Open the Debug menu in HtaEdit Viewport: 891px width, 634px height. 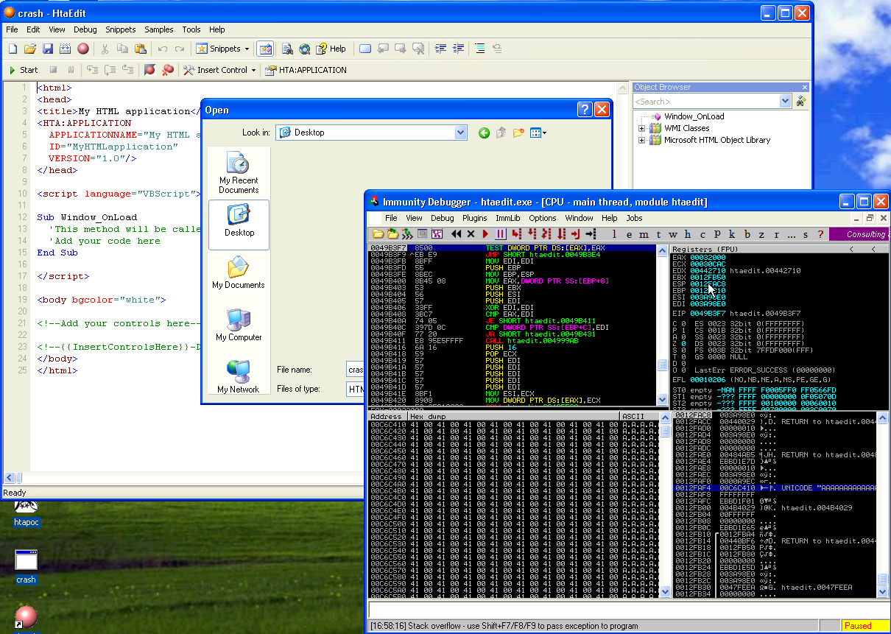pyautogui.click(x=85, y=29)
